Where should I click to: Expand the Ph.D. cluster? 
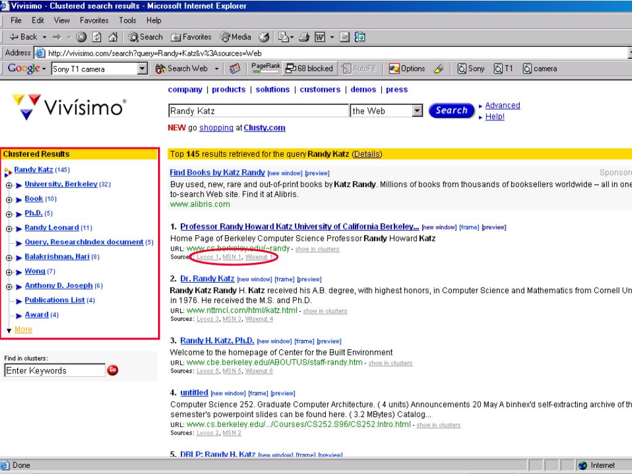click(x=9, y=214)
